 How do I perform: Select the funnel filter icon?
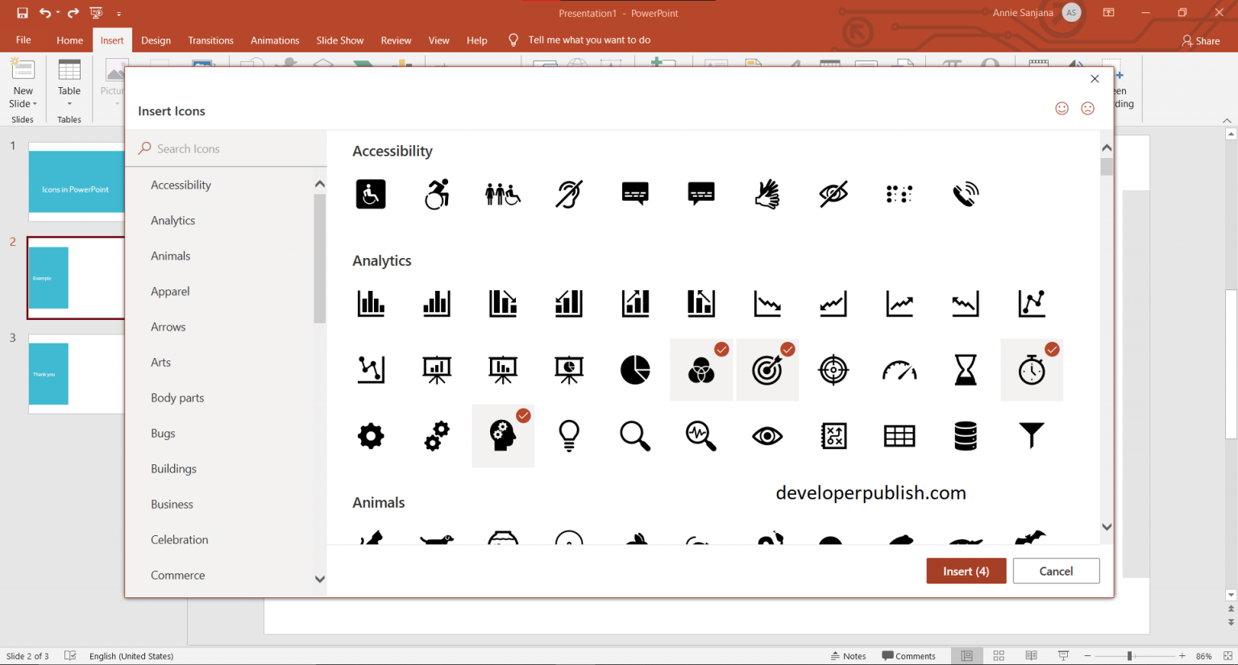pos(1032,435)
